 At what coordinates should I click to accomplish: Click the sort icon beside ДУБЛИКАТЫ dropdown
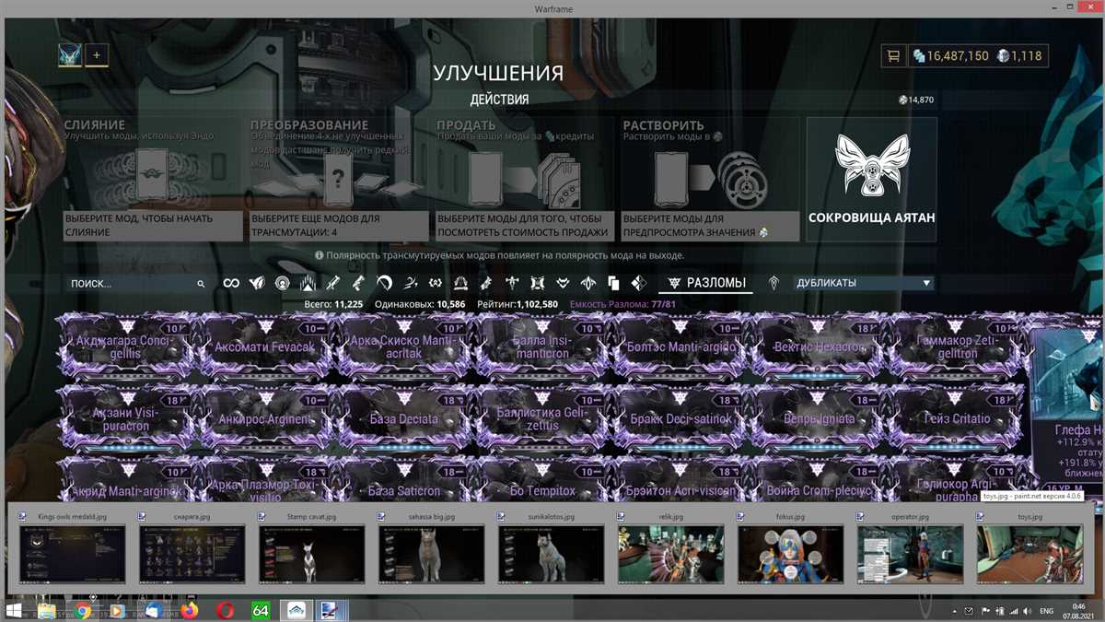773,284
